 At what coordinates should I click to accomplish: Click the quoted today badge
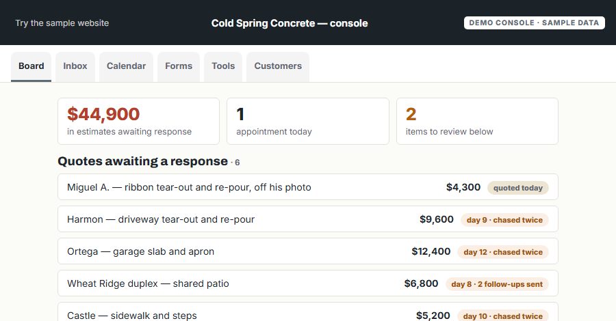[x=518, y=188]
